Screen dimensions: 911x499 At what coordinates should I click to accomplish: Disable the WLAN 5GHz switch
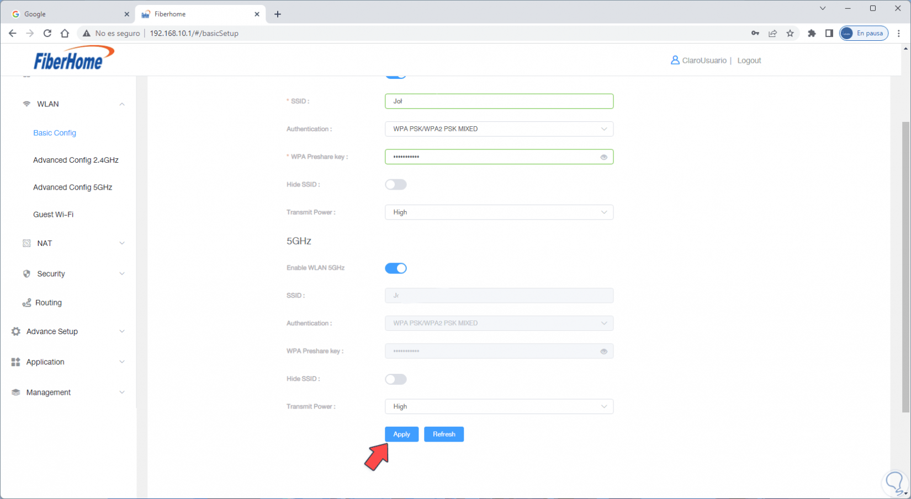point(395,269)
